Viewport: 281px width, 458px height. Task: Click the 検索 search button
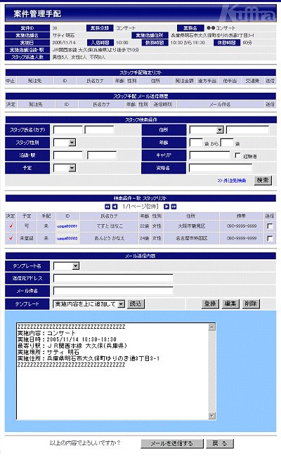click(263, 181)
